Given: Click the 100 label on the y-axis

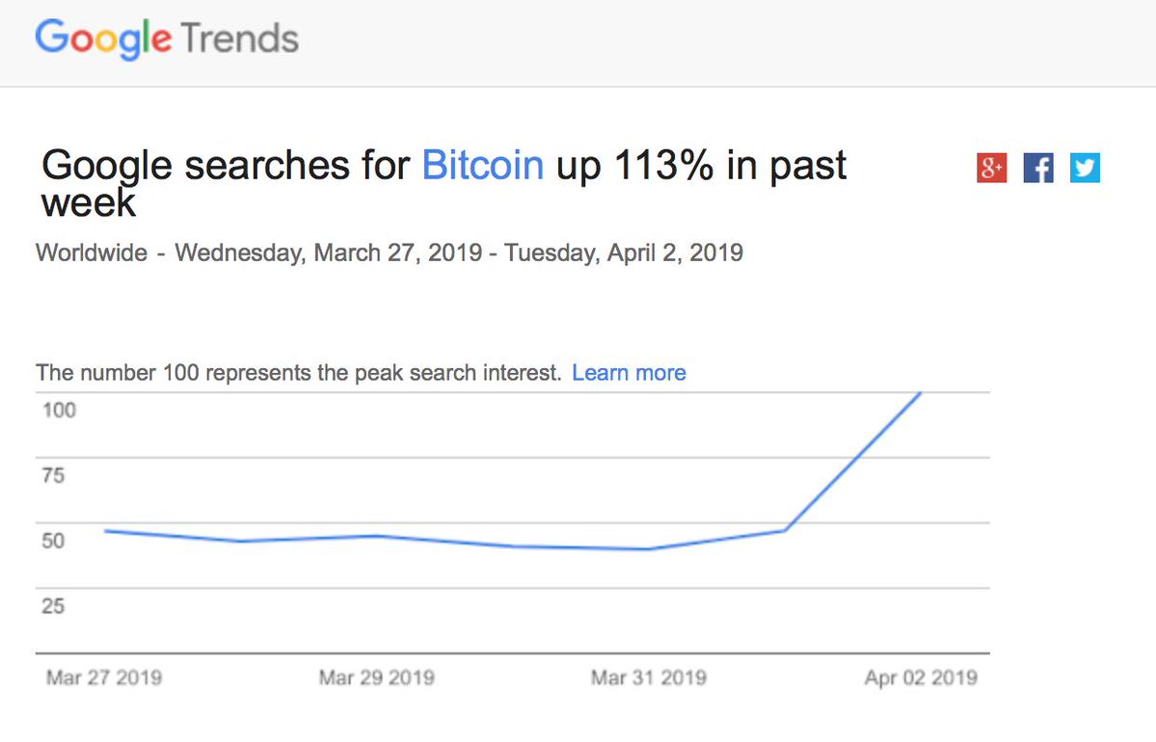Looking at the screenshot, I should (x=59, y=410).
